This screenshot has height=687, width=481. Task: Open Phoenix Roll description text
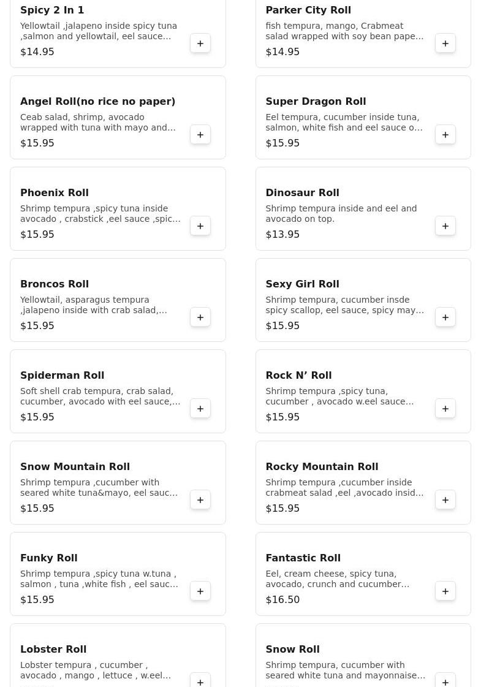(x=100, y=214)
